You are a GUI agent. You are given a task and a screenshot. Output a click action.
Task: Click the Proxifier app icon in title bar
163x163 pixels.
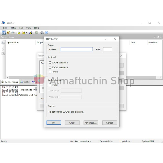[x=3, y=23]
